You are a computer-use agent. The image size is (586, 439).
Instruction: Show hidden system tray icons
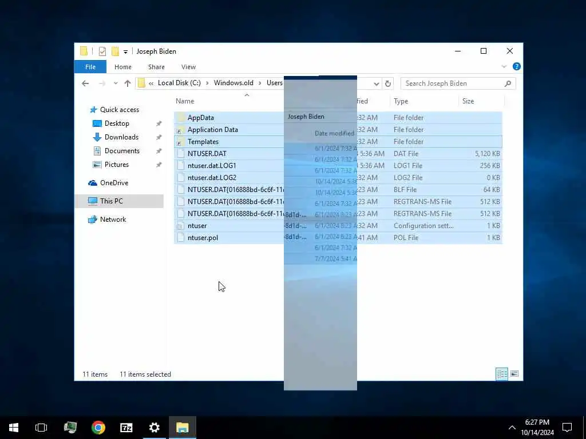(512, 428)
